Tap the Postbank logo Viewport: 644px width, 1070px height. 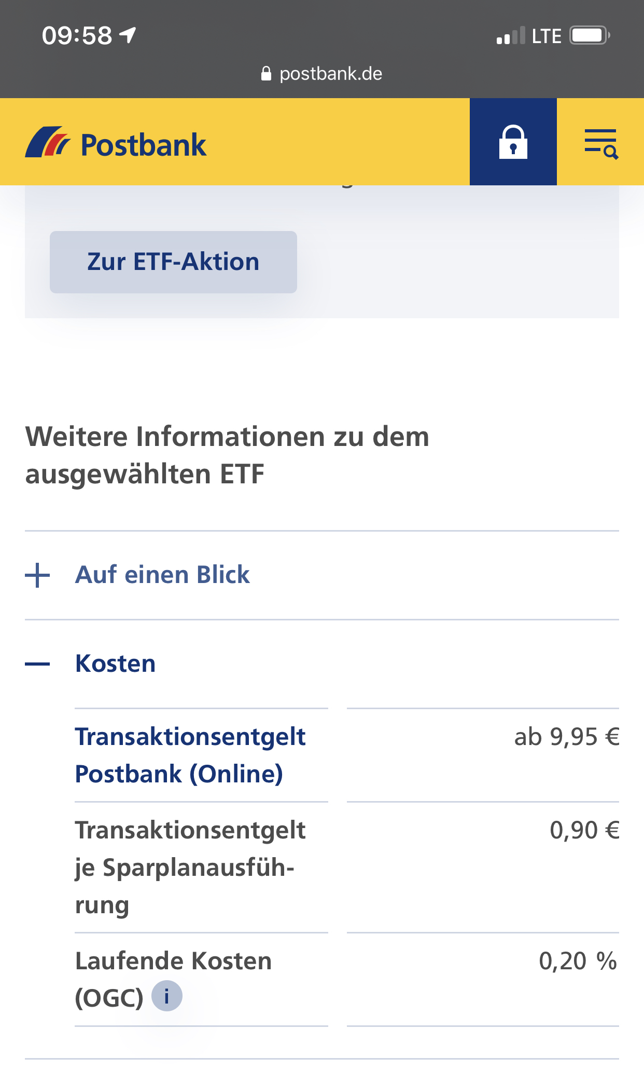116,143
